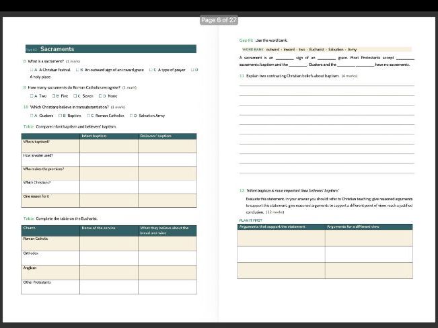This screenshot has height=328, width=438.
Task: Click the 'Page 6 of 27' page indicator
Action: [219, 20]
